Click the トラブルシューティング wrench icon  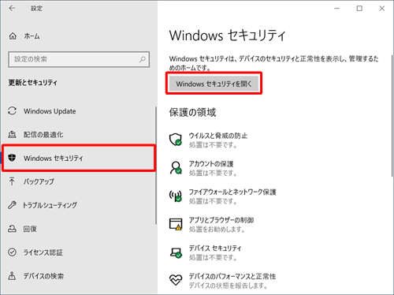pyautogui.click(x=12, y=205)
